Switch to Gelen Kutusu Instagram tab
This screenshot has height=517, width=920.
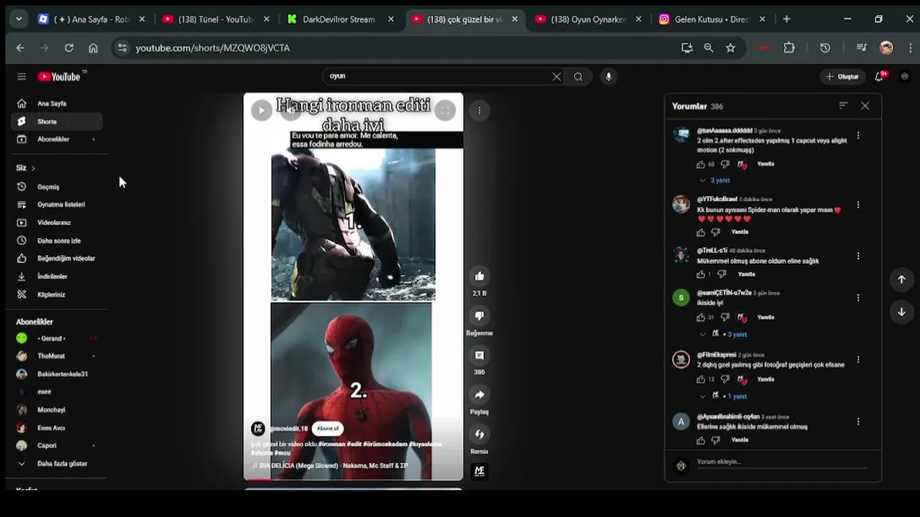tap(713, 19)
